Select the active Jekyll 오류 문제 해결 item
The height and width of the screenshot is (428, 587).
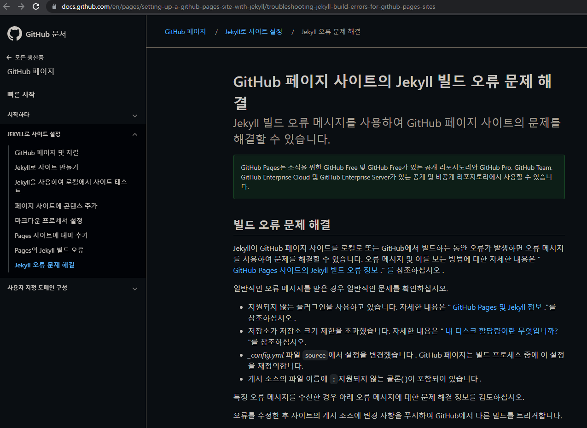click(x=45, y=265)
